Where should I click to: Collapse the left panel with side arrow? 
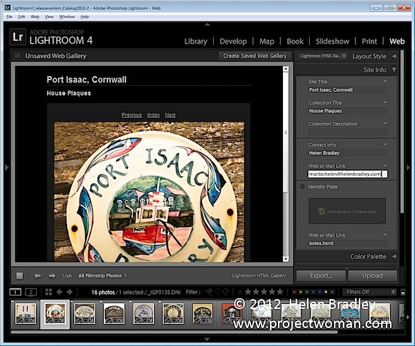(7, 167)
